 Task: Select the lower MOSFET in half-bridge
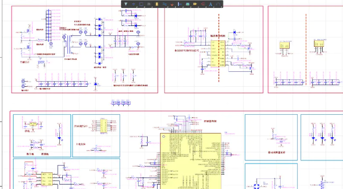click(x=28, y=47)
